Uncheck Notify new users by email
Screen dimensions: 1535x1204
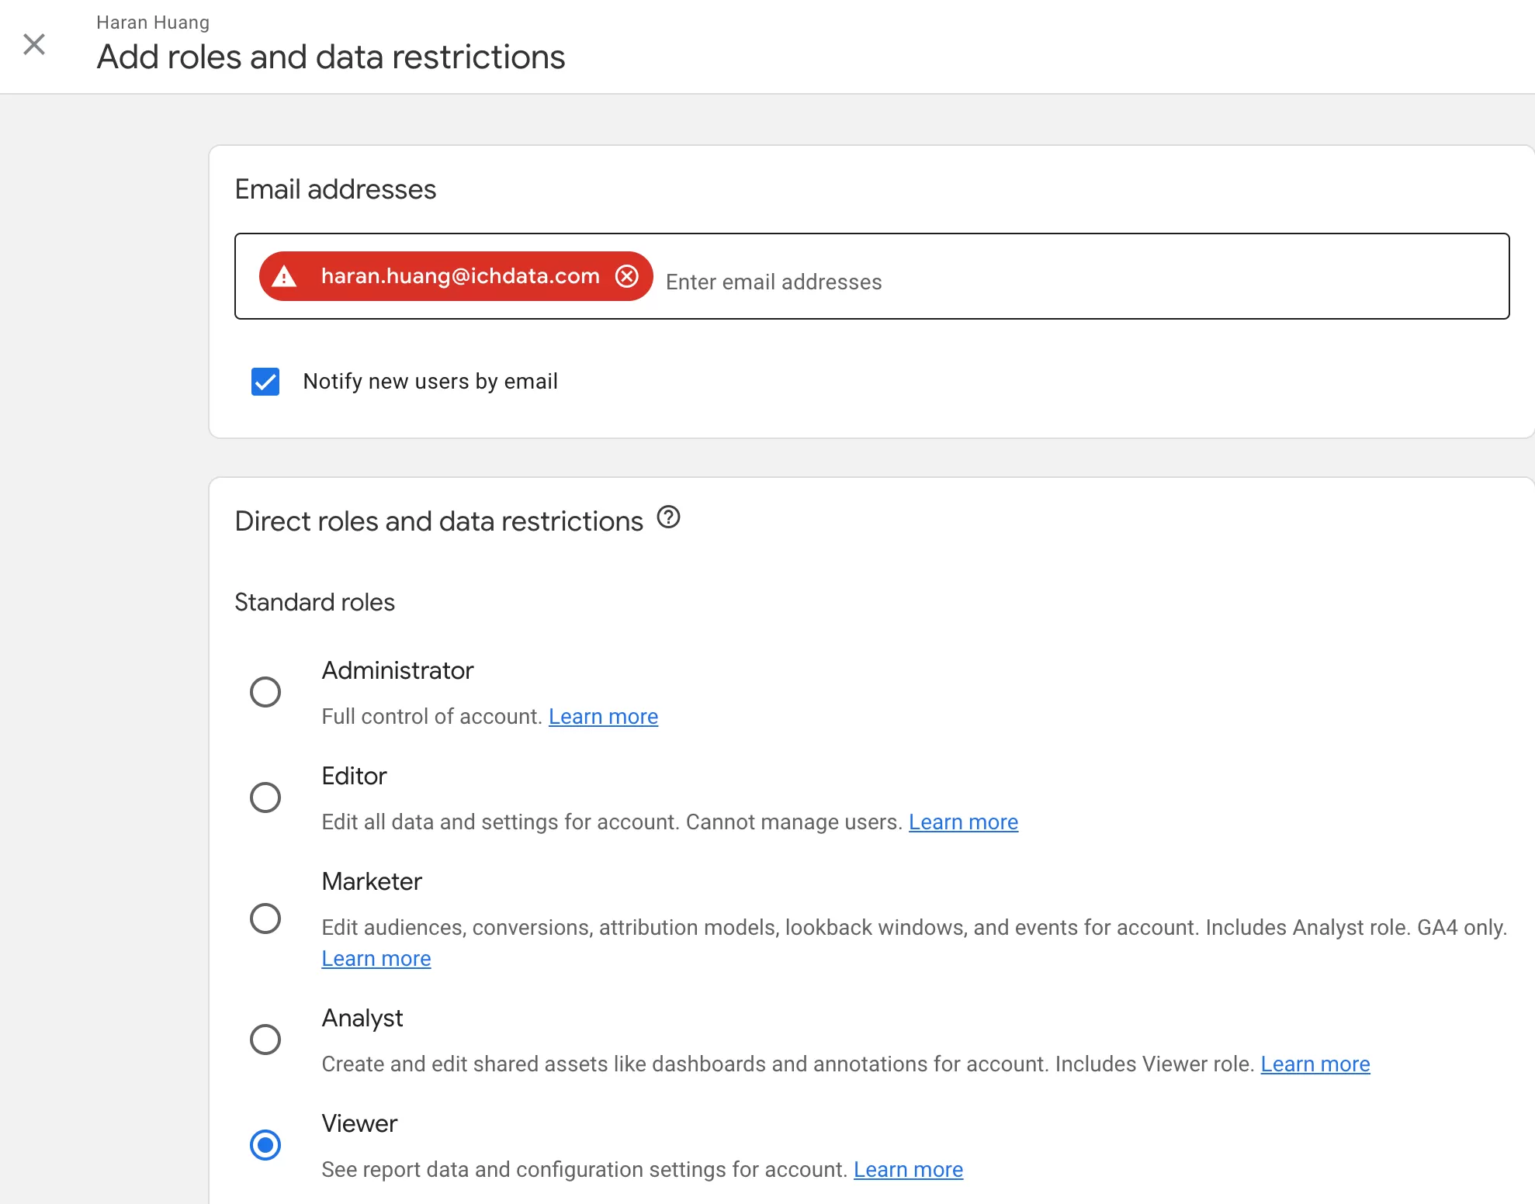click(265, 382)
